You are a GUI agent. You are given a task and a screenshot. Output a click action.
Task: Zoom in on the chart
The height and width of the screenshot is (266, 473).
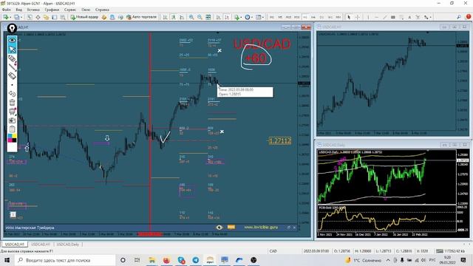coord(191,17)
